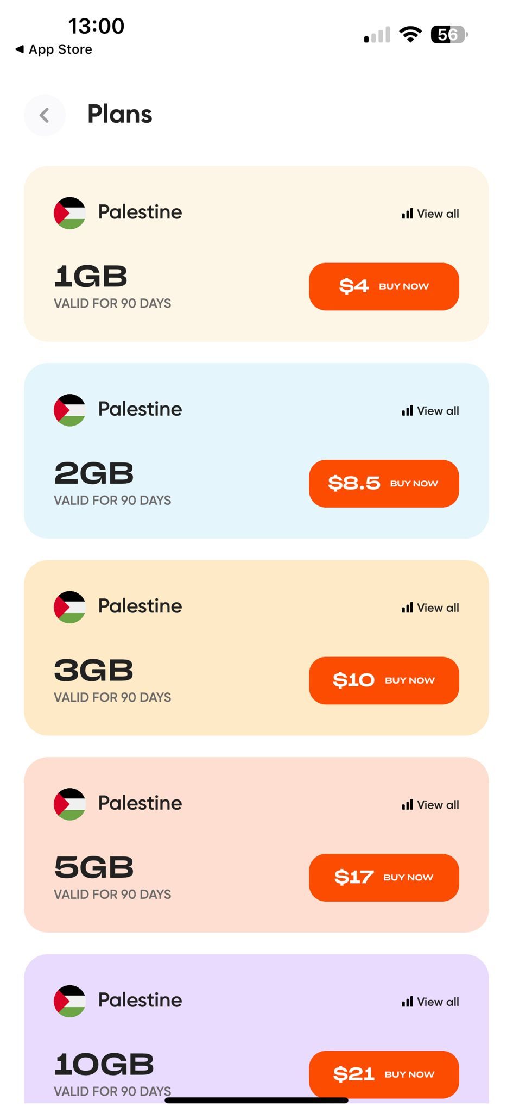
Task: Tap the home indicator bar at the bottom
Action: pos(256,1101)
